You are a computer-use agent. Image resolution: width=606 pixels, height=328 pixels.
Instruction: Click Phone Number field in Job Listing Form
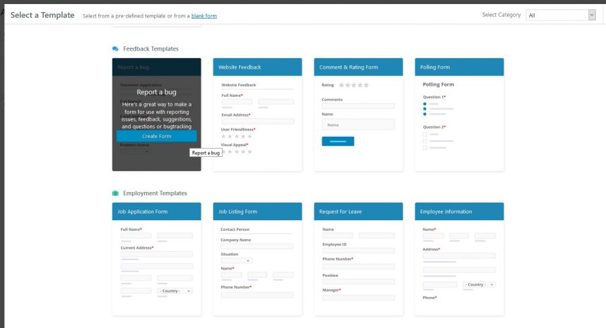pos(257,295)
